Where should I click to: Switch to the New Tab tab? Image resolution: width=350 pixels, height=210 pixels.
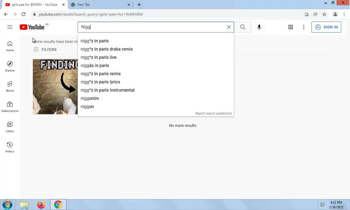pos(100,5)
